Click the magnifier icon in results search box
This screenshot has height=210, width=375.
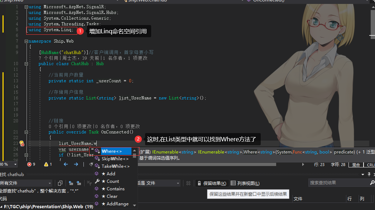372,183
